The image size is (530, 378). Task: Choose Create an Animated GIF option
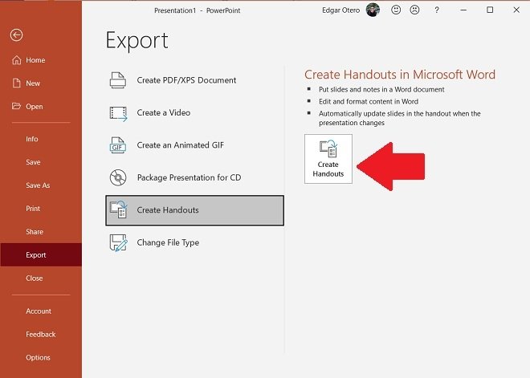[x=194, y=145]
